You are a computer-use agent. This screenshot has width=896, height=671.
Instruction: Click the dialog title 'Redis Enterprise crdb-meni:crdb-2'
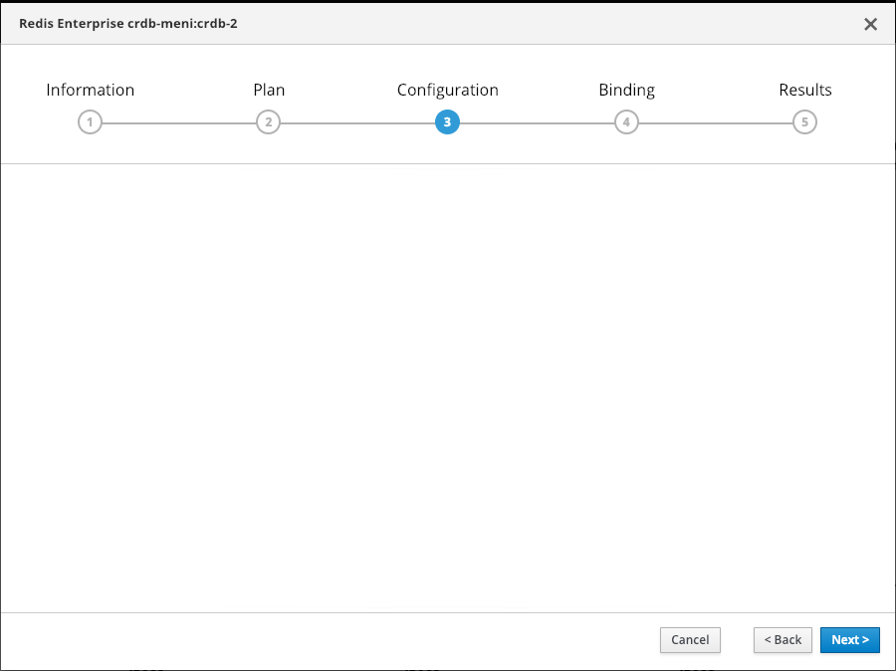coord(127,23)
